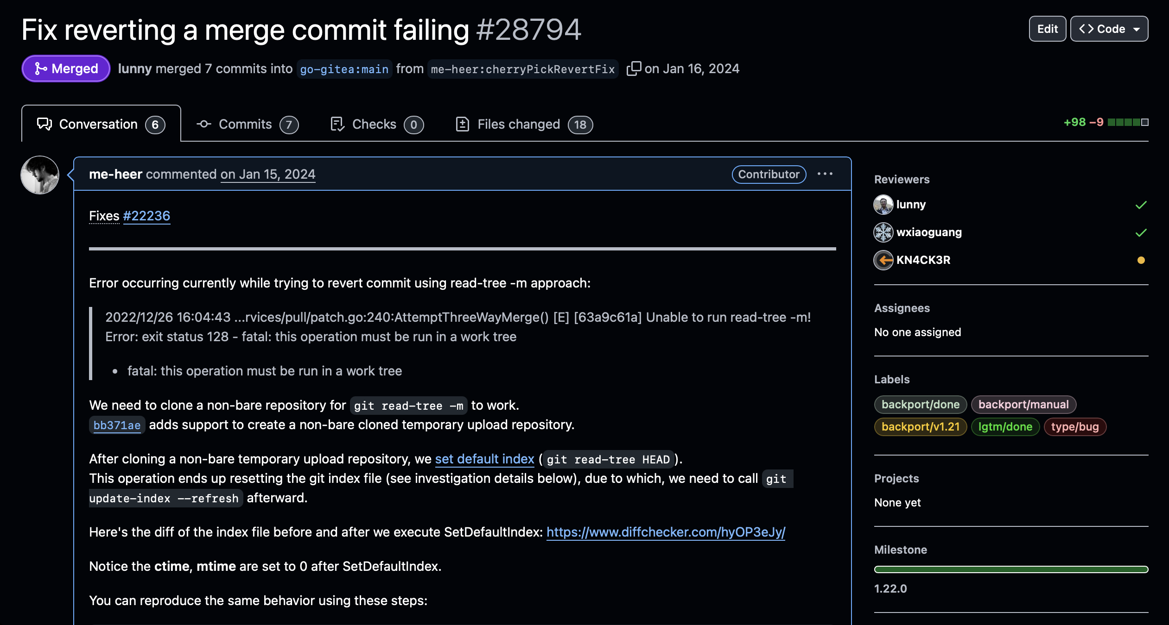Open the Conversation tab speech bubble icon

pos(44,124)
